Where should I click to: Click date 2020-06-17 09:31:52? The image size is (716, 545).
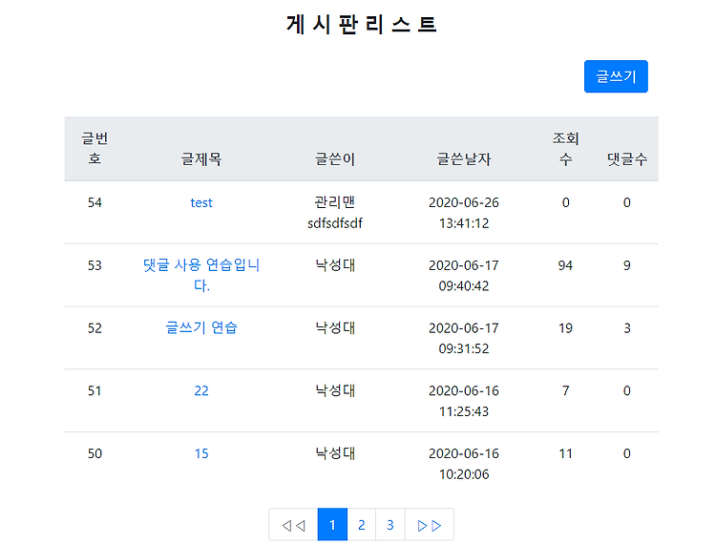[463, 338]
